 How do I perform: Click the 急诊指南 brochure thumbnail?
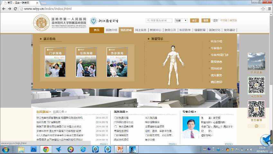117,62
